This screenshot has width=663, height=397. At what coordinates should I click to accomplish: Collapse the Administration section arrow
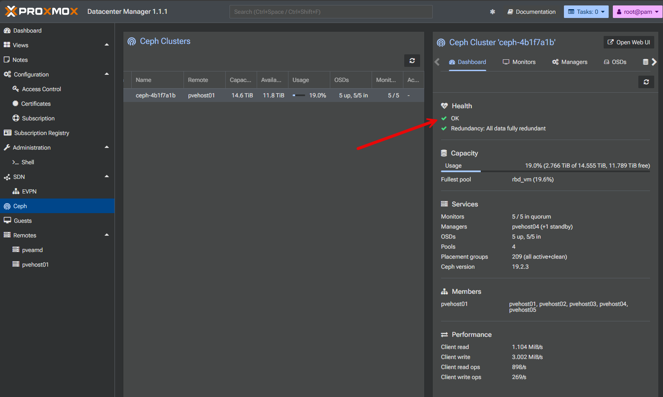pos(107,147)
